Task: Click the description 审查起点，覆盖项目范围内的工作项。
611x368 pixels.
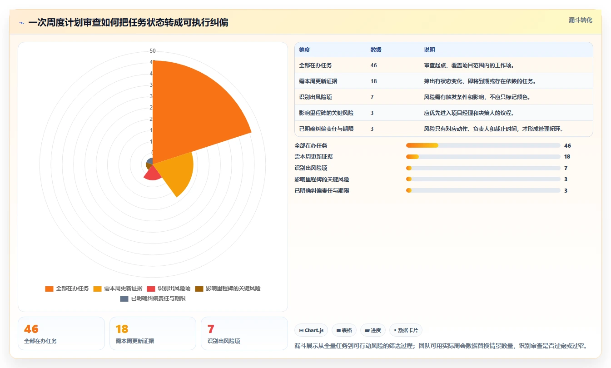Action: pyautogui.click(x=469, y=65)
